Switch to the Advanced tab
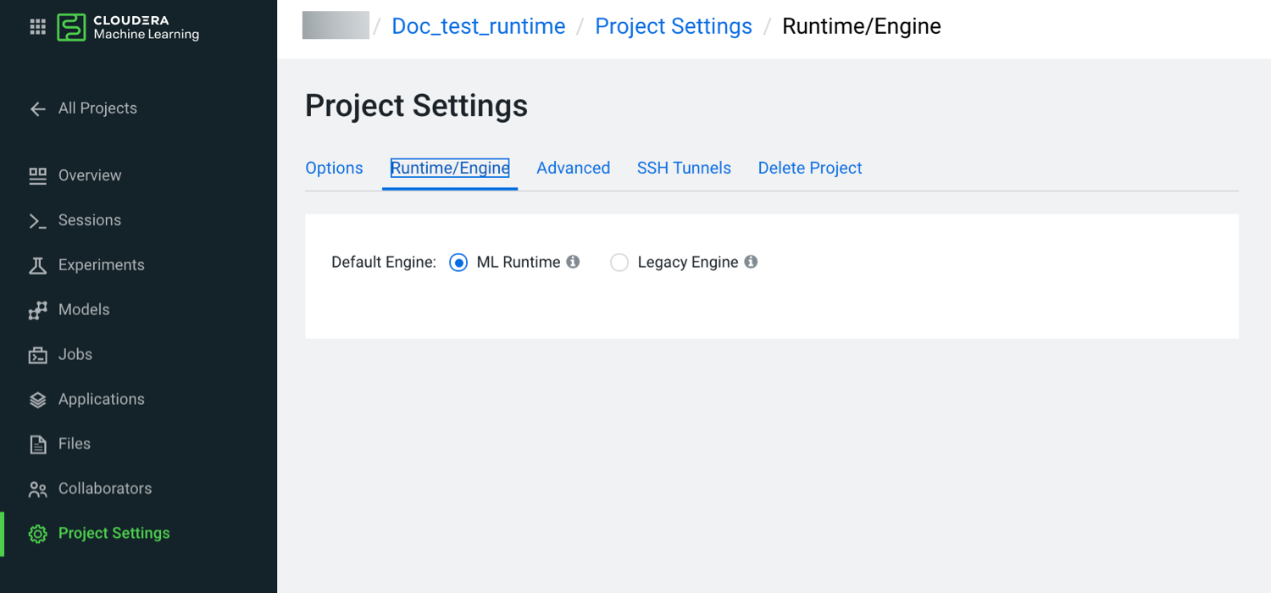The height and width of the screenshot is (593, 1271). click(x=573, y=168)
